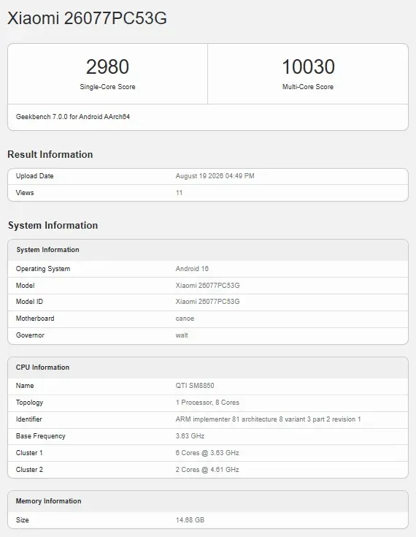Select the 1 Processor, 8 Cores value
This screenshot has height=537, width=416.
(207, 403)
